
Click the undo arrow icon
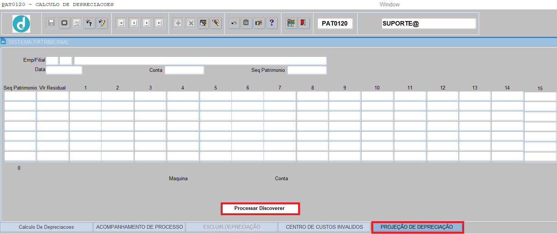(x=234, y=23)
